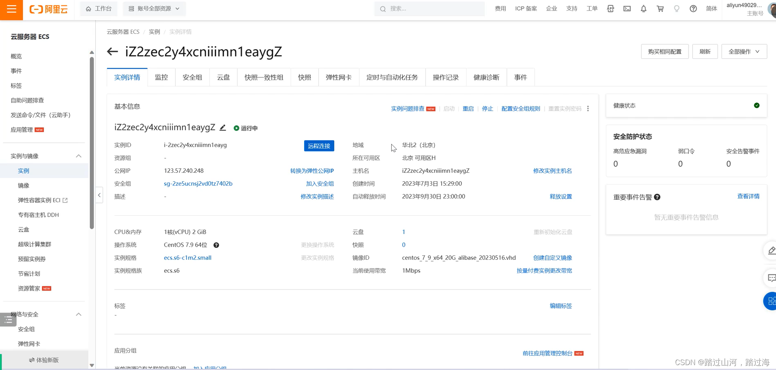Image resolution: width=776 pixels, height=370 pixels.
Task: Open notifications bell icon
Action: tap(644, 9)
